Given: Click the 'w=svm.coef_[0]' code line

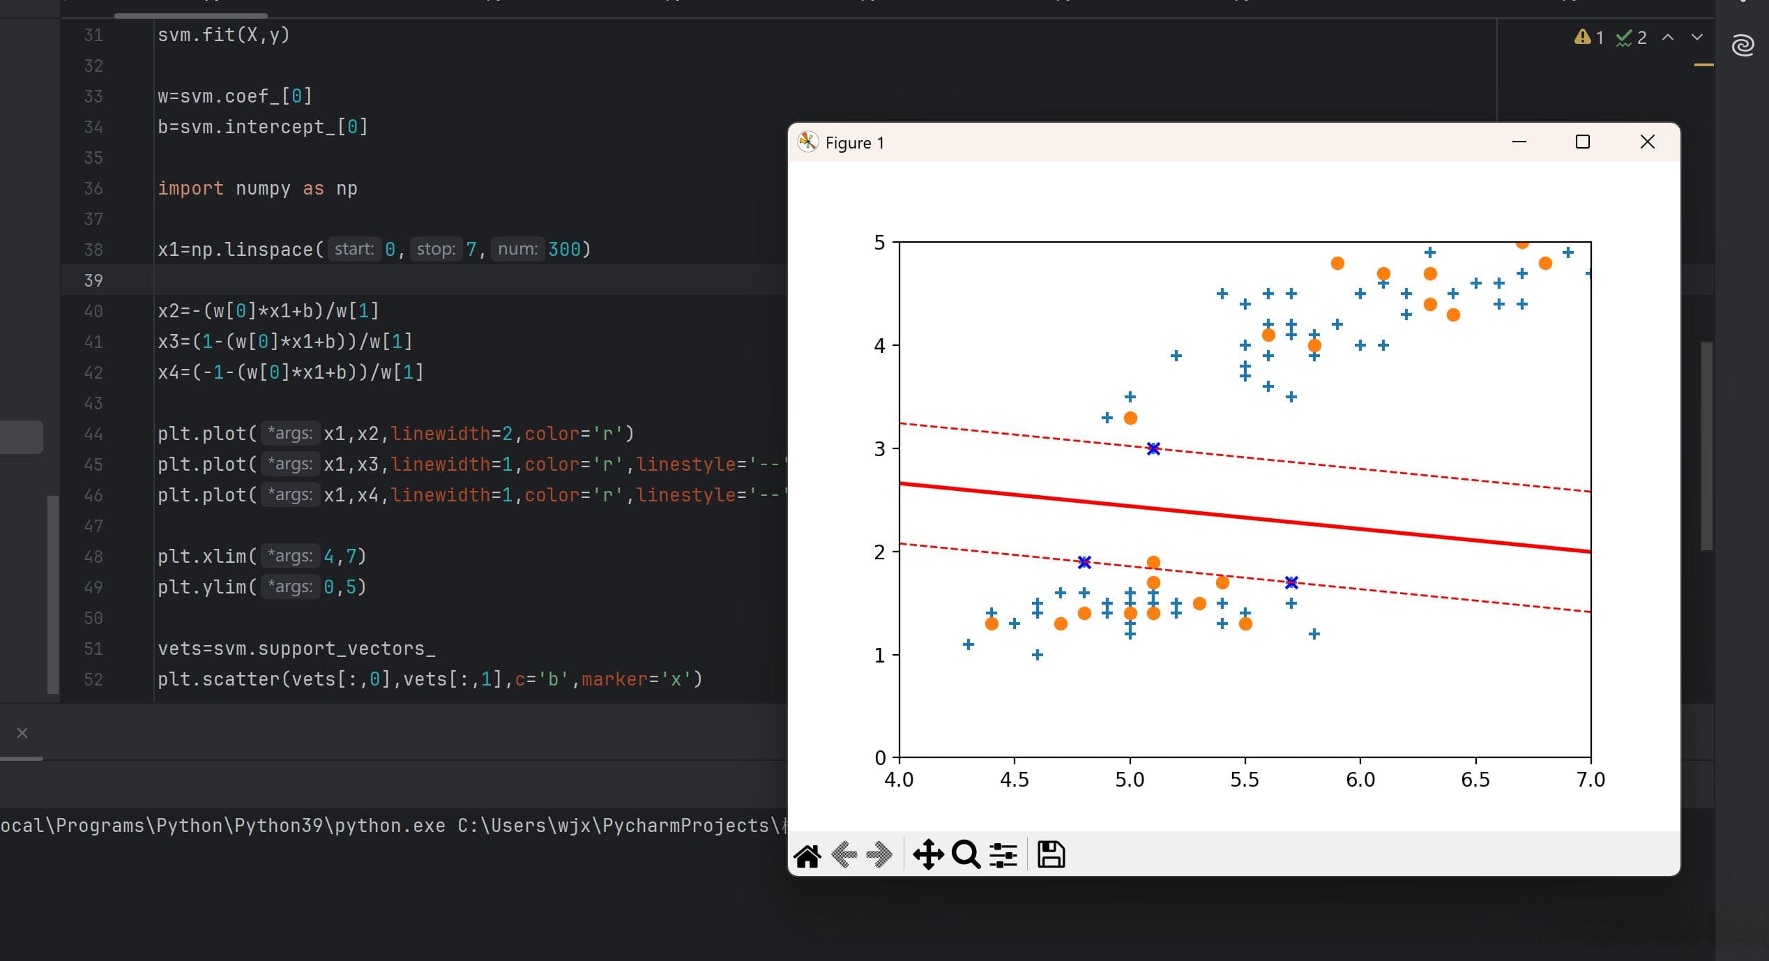Looking at the screenshot, I should tap(235, 96).
